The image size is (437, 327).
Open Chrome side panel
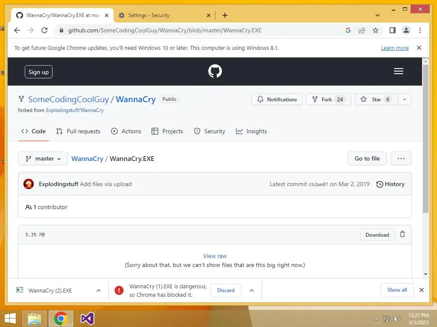(x=393, y=30)
